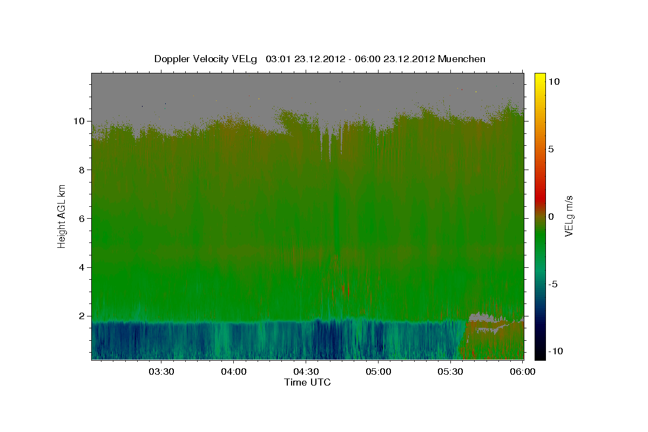The width and height of the screenshot is (648, 432).
Task: Click the 04:00 time tick label
Action: pos(233,372)
